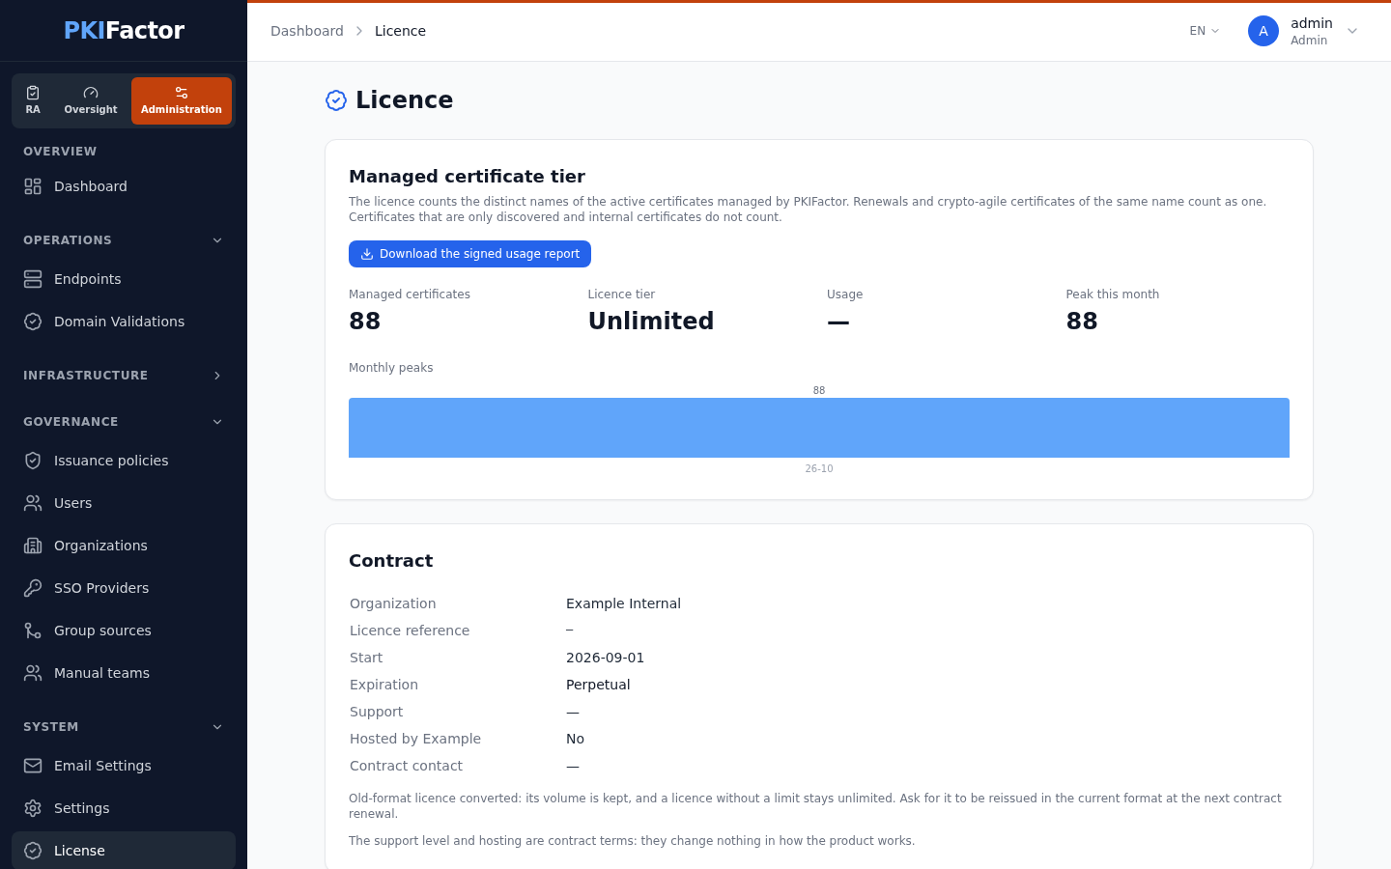Click the Licence heading badge icon
This screenshot has width=1391, height=869.
pyautogui.click(x=336, y=100)
